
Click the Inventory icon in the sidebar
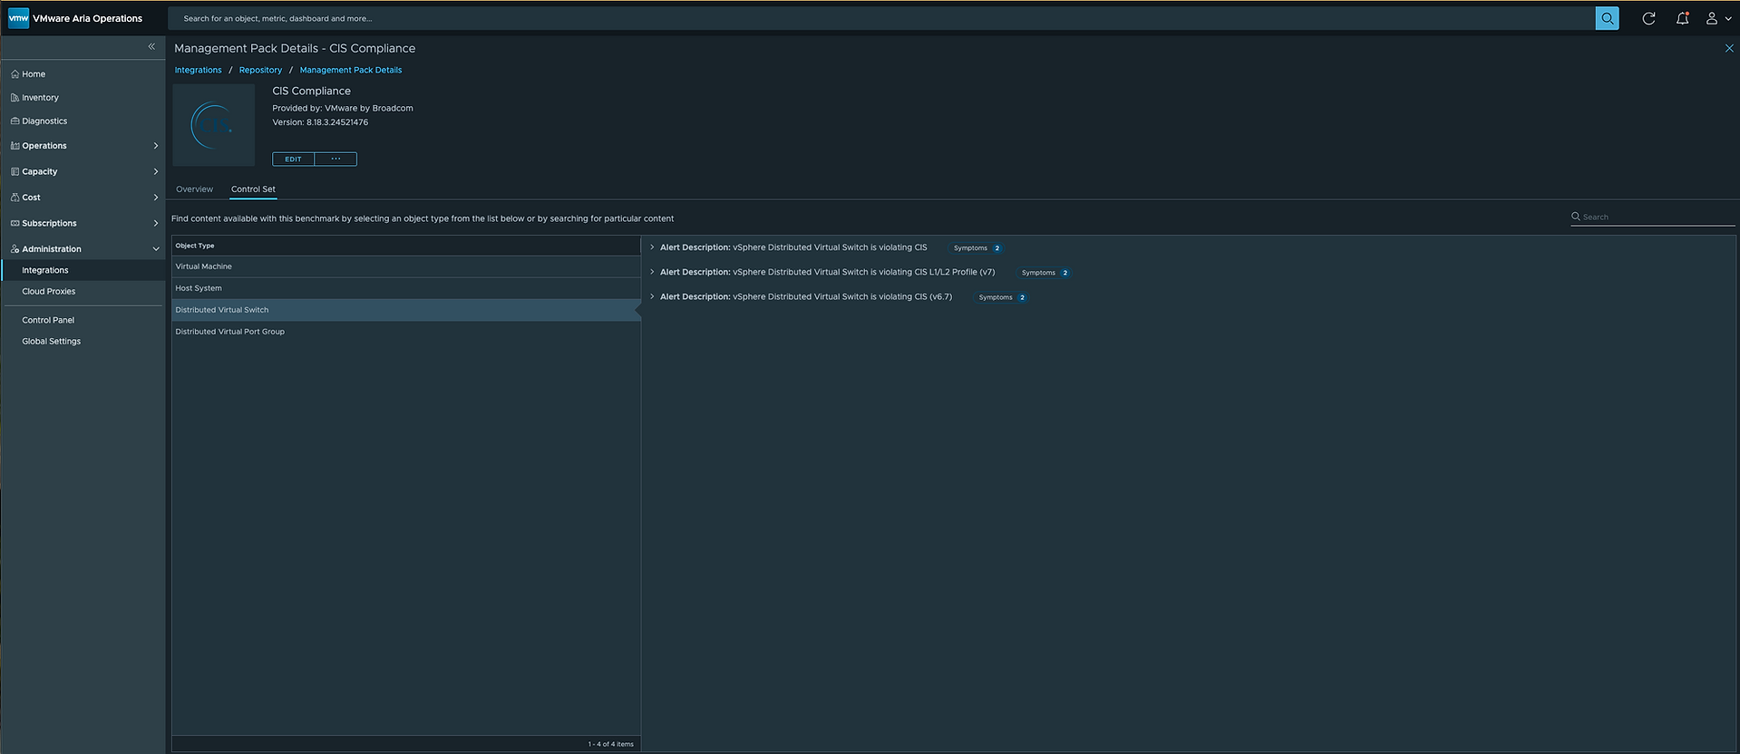(15, 98)
